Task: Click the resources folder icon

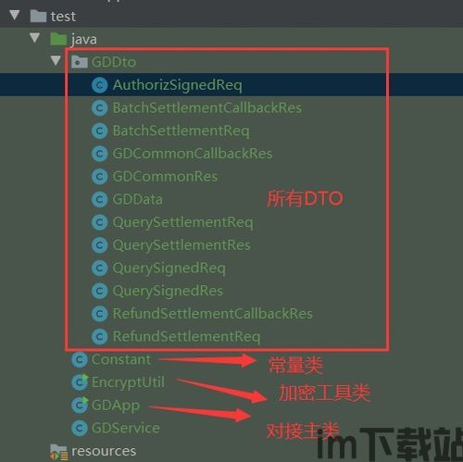Action: pyautogui.click(x=58, y=452)
